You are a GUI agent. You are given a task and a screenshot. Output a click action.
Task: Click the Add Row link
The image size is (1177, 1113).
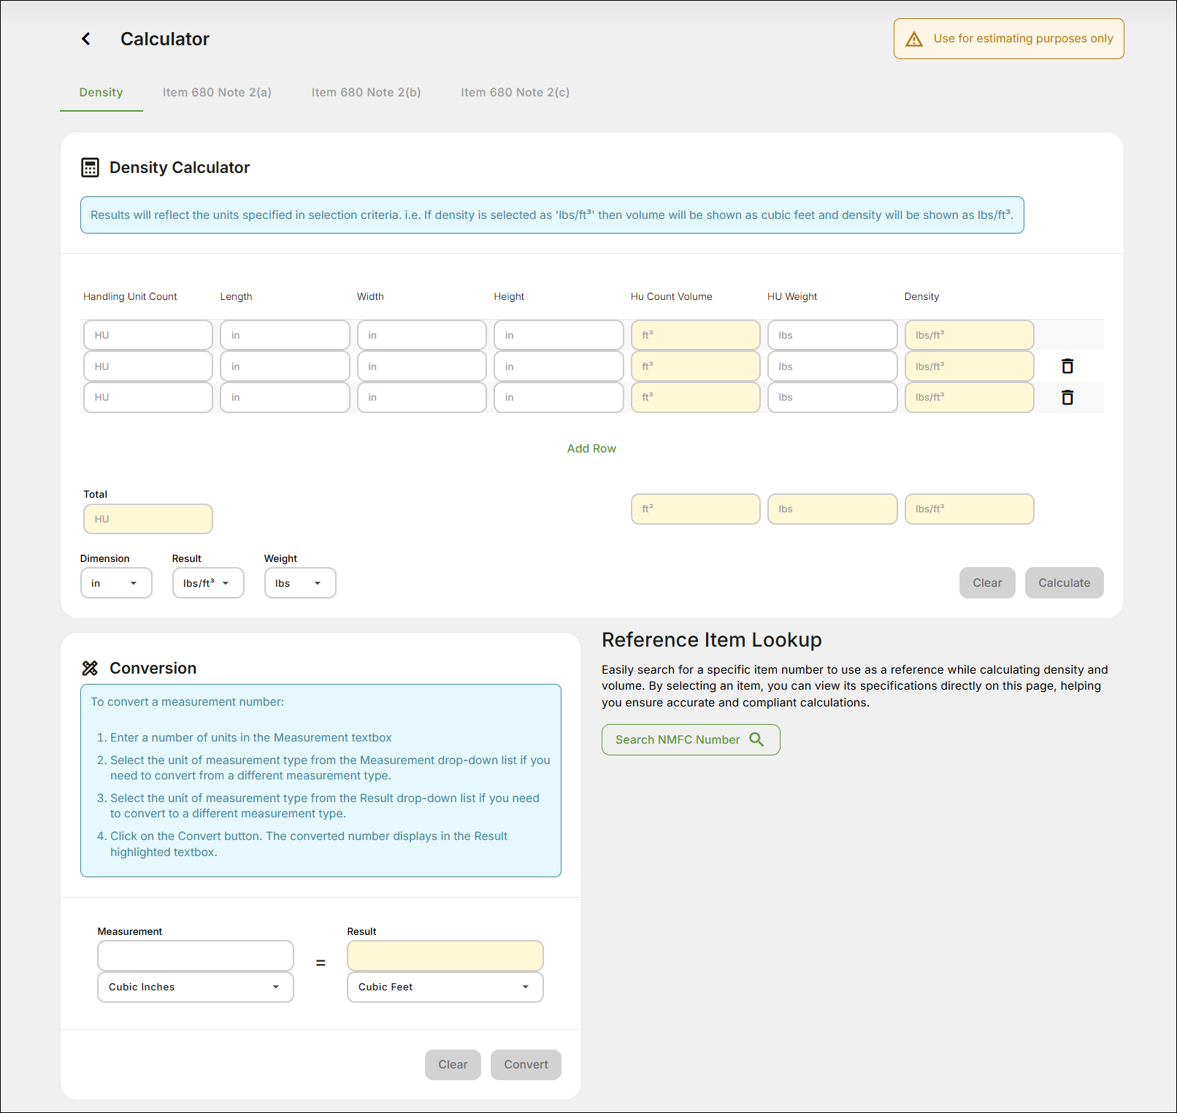(591, 449)
